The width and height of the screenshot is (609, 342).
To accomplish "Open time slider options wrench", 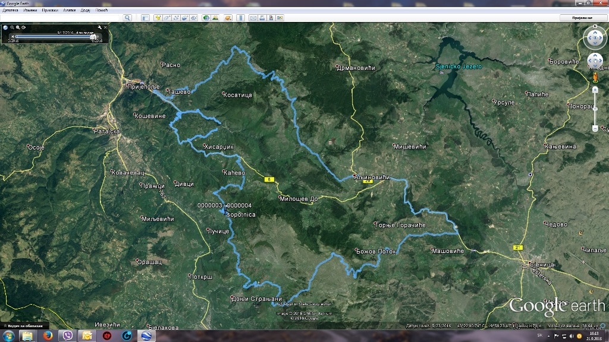I will coord(99,27).
